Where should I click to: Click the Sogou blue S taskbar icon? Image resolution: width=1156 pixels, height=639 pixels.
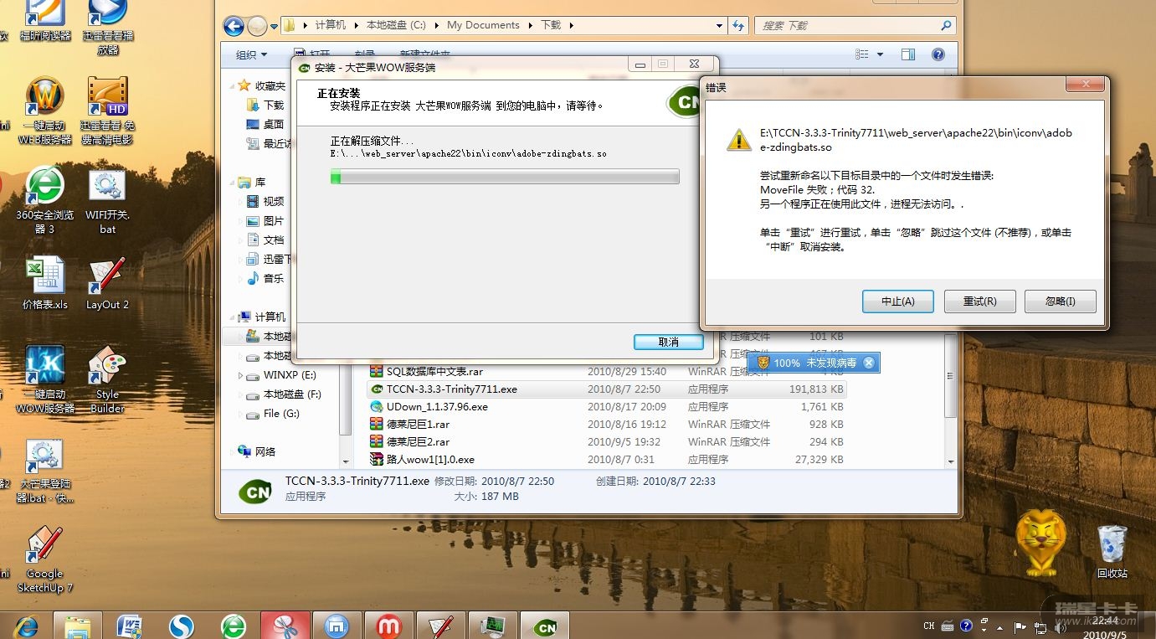click(x=182, y=626)
